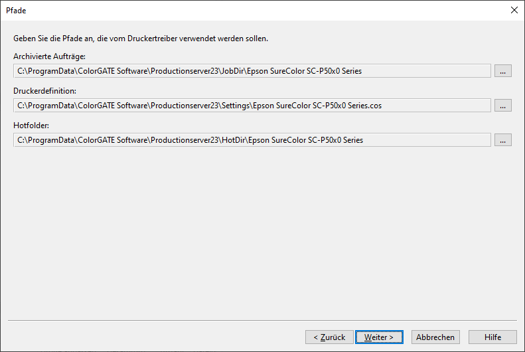This screenshot has width=525, height=352.
Task: Focus the Archivierte Aufträge path field
Action: [252, 71]
